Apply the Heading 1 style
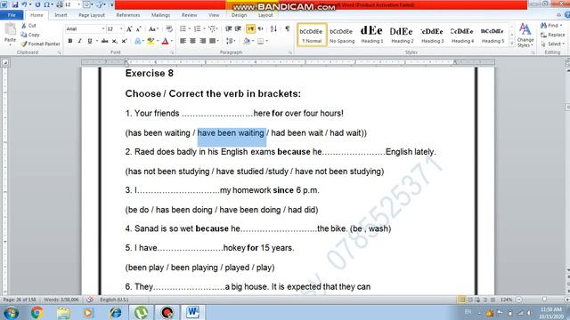570x320 pixels. click(372, 35)
